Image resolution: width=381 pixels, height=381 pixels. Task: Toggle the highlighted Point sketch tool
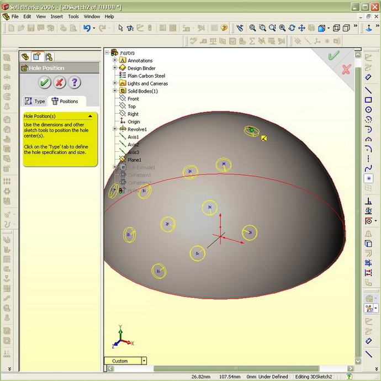(368, 178)
